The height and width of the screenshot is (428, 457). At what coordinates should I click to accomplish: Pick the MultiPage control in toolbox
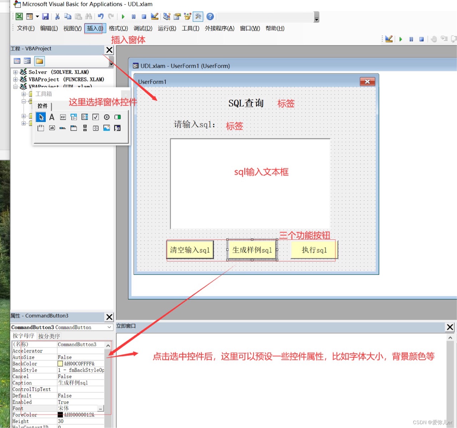(x=74, y=128)
